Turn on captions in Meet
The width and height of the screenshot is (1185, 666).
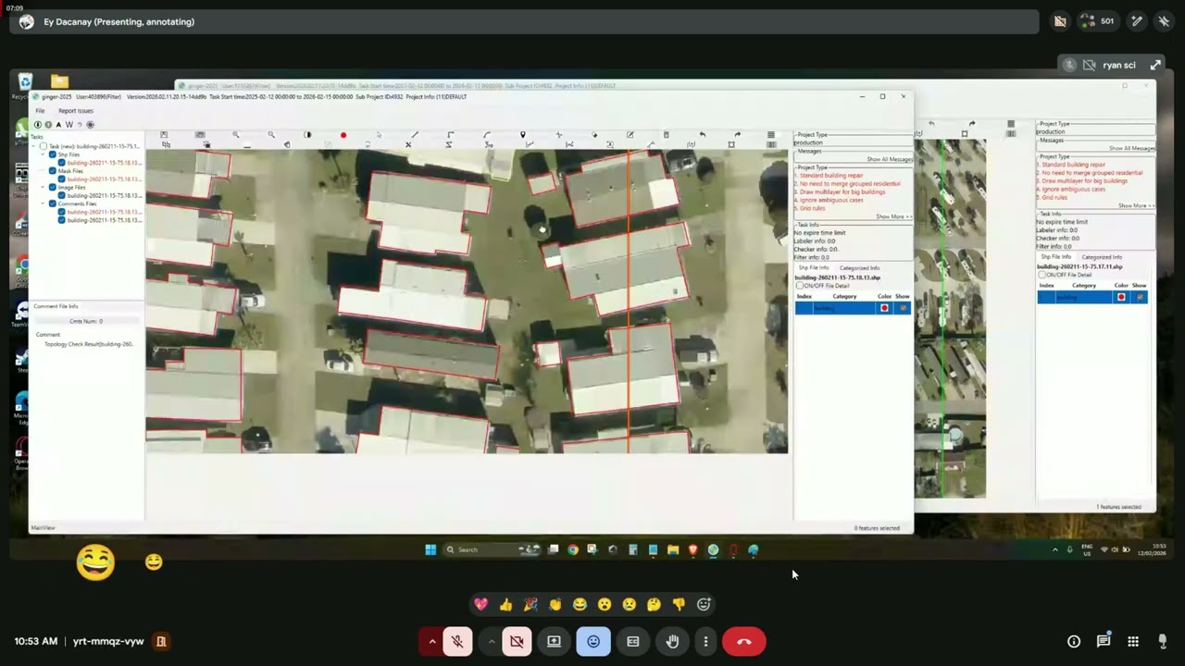[633, 641]
